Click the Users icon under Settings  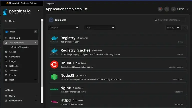6,96
